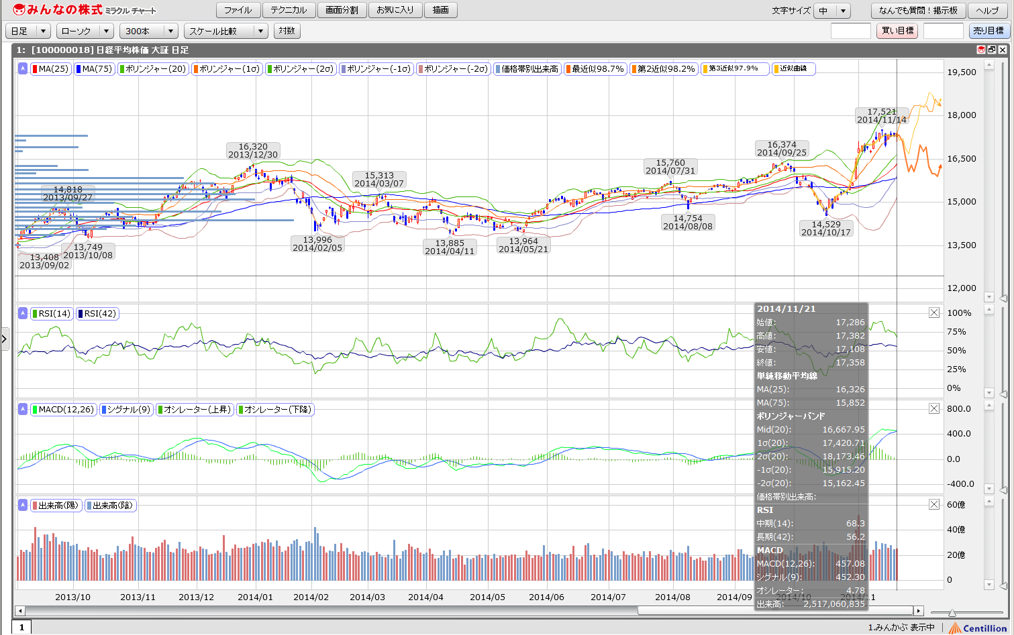Expand the left sidebar arrow handle
The height and width of the screenshot is (635, 1014).
point(4,339)
